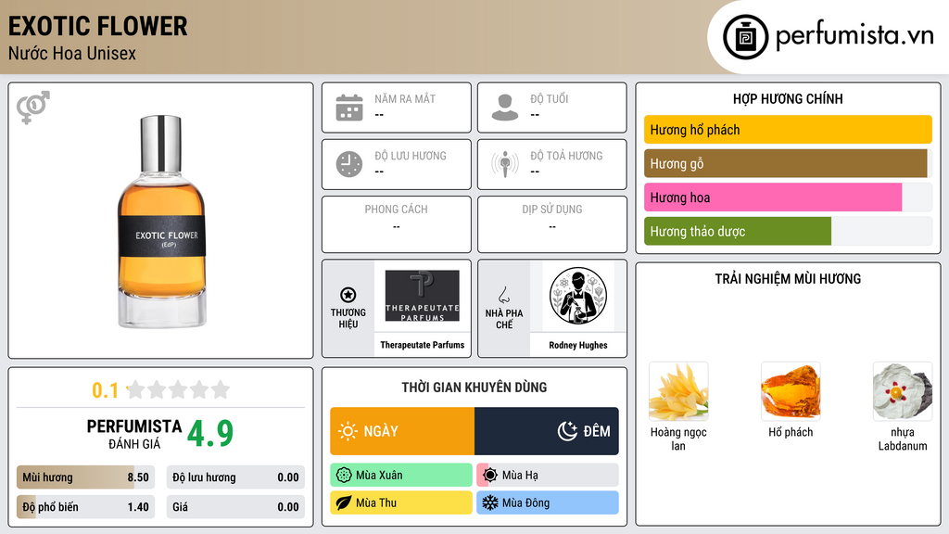
Task: Click the PERFUMISTA ĐÁNH GIÁ label
Action: coord(134,434)
